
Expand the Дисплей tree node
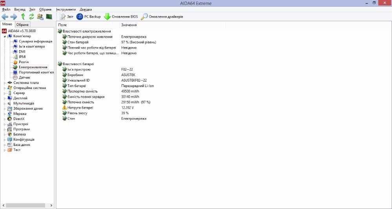(5, 98)
